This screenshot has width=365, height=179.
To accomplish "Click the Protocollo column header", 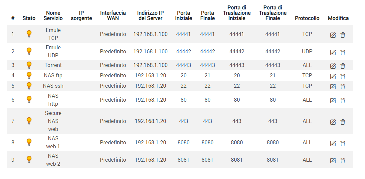I will (307, 18).
